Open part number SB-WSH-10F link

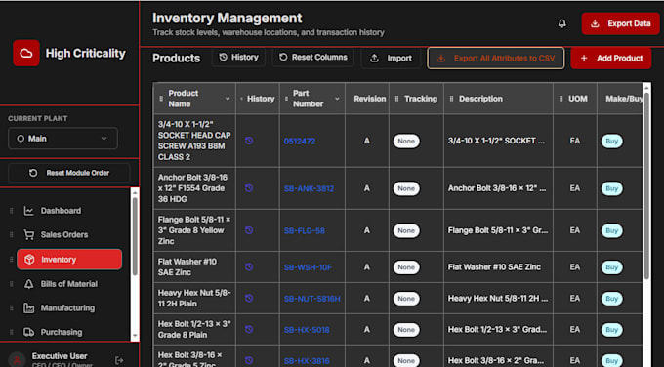[308, 267]
